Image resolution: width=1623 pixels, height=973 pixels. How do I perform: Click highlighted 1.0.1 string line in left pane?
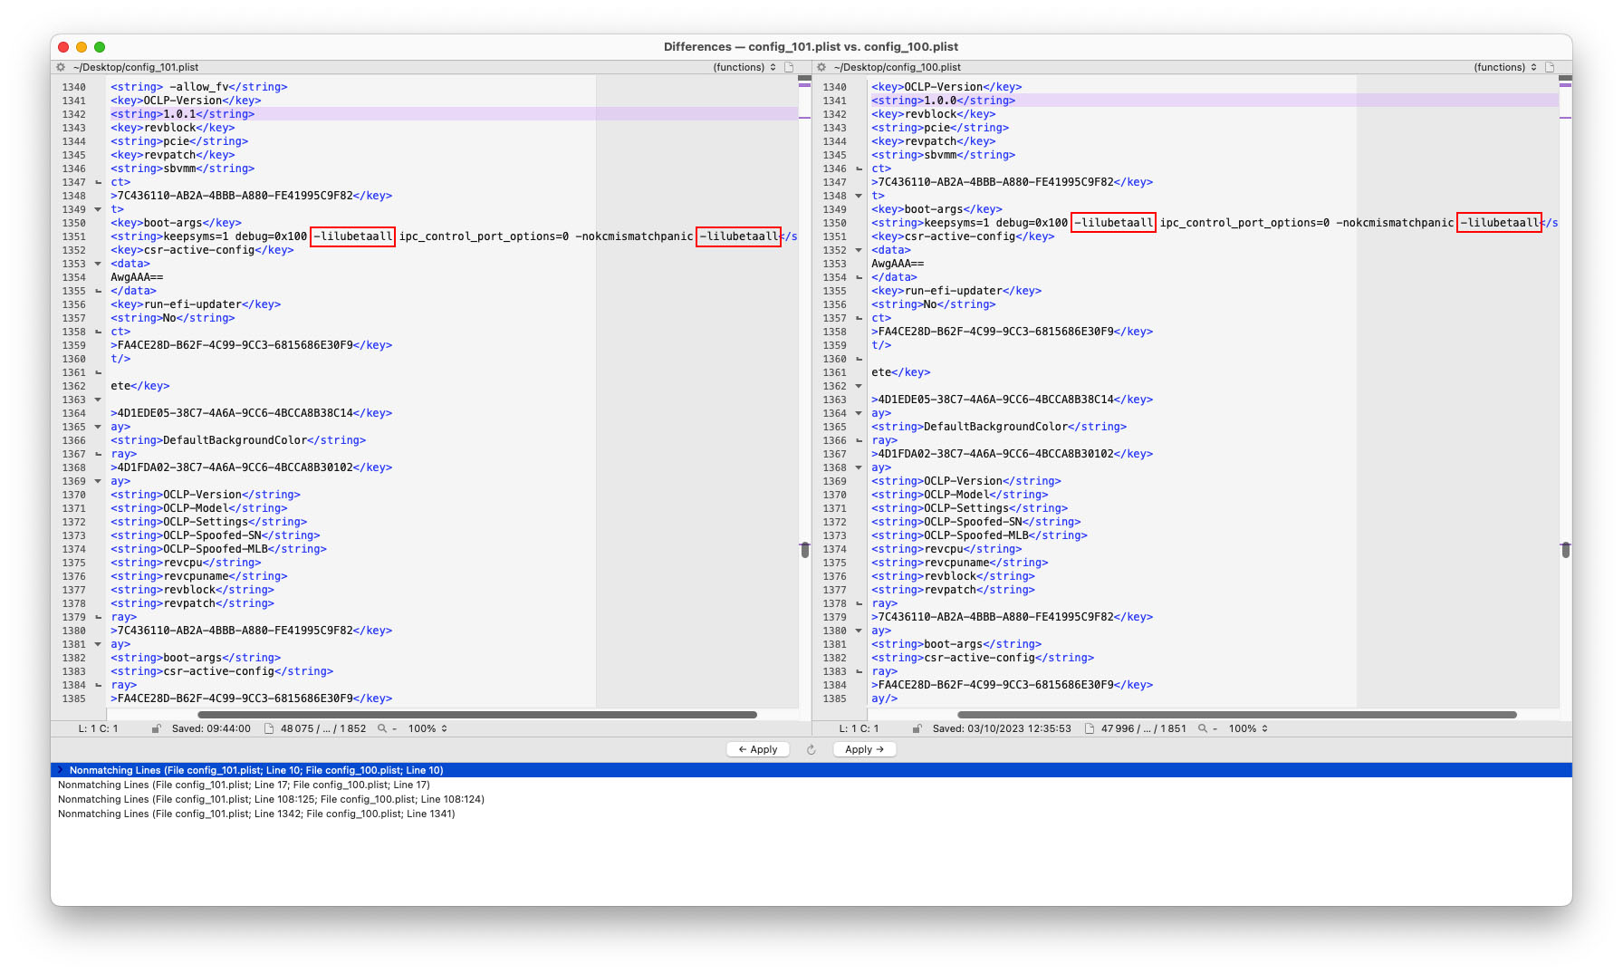click(454, 114)
